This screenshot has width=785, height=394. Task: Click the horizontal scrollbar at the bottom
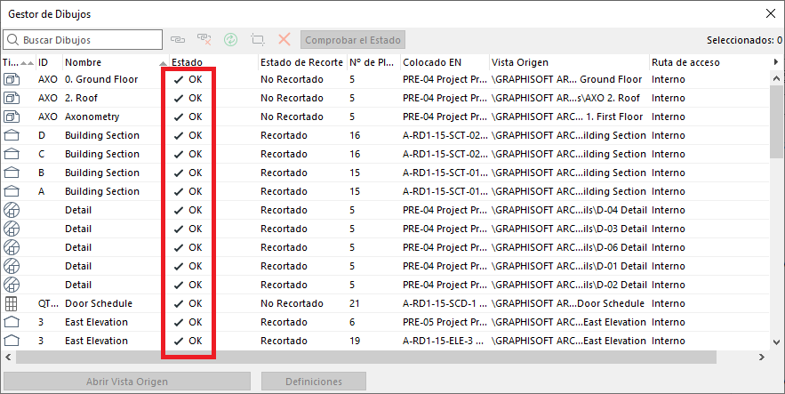(356, 357)
